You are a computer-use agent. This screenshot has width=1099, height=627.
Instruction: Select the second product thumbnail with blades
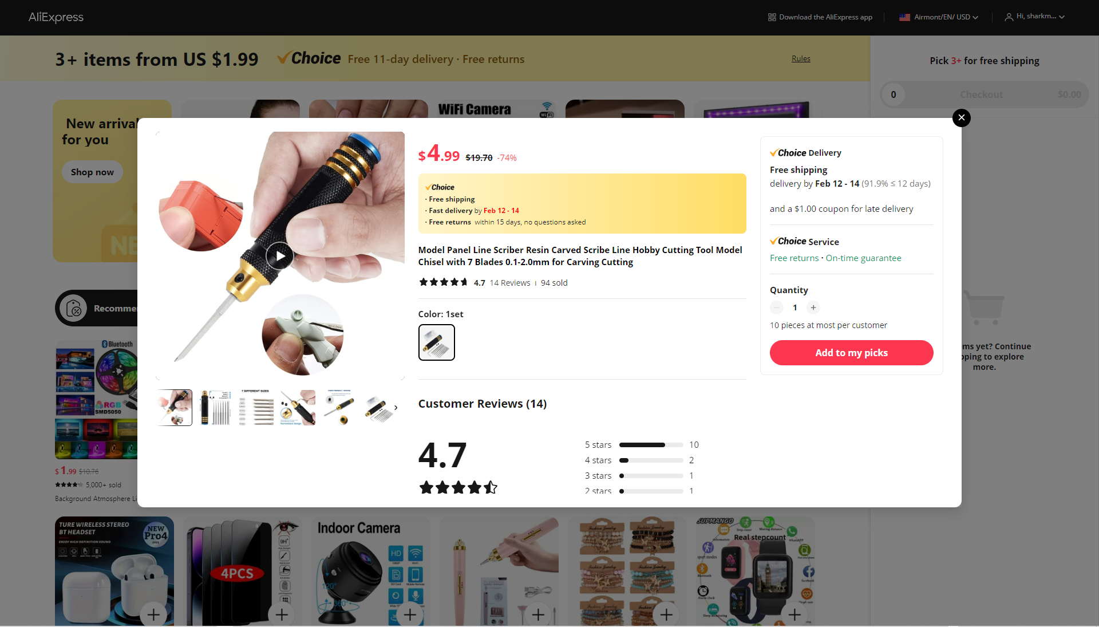(x=215, y=408)
